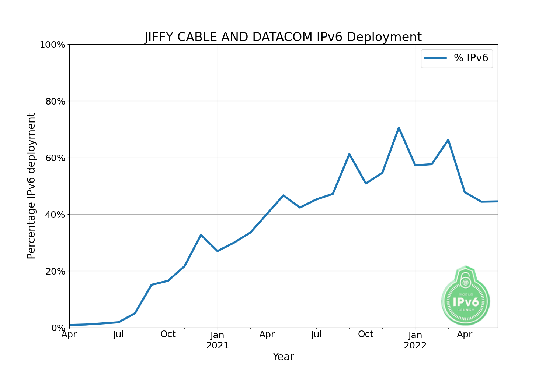Select the 60% y-axis tick label
Screen dimensions: 553x368
pyautogui.click(x=55, y=158)
